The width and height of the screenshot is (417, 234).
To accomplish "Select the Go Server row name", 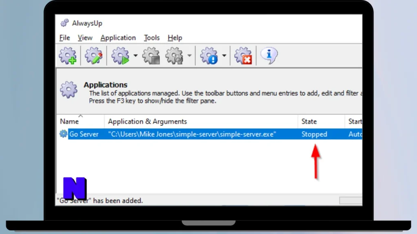I will pos(84,134).
